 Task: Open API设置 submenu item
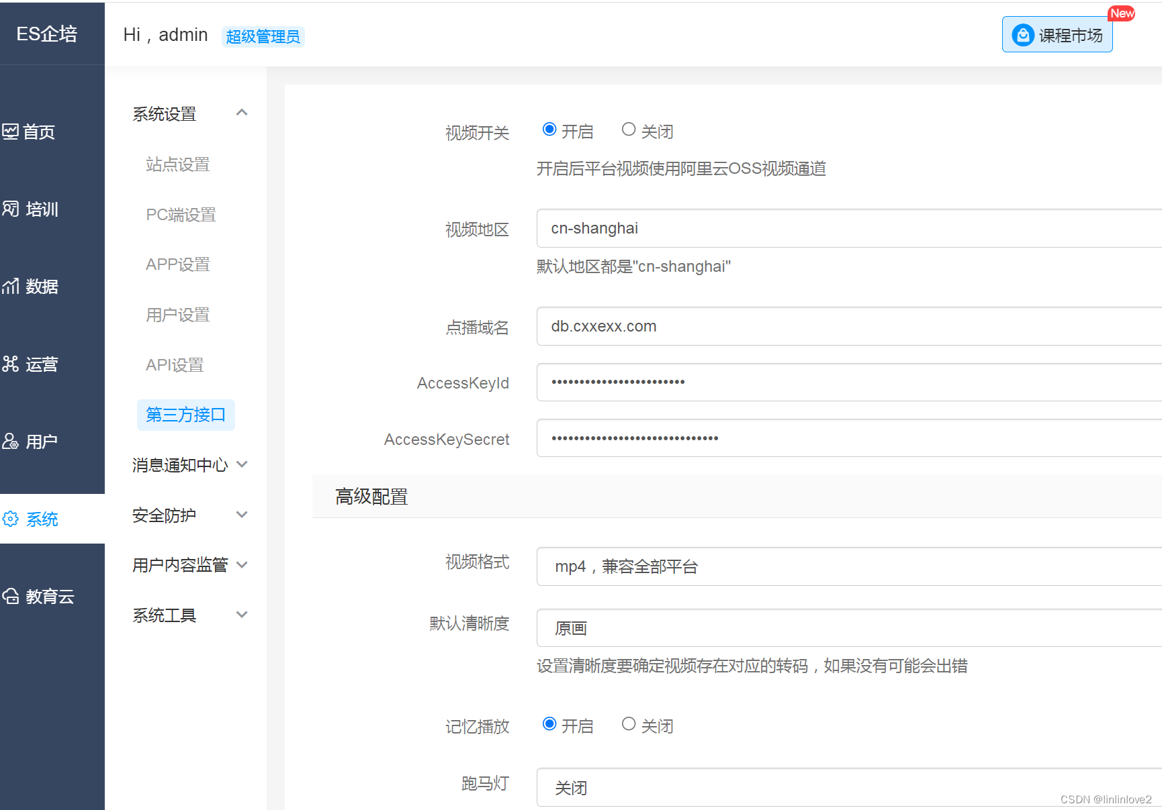(x=175, y=365)
